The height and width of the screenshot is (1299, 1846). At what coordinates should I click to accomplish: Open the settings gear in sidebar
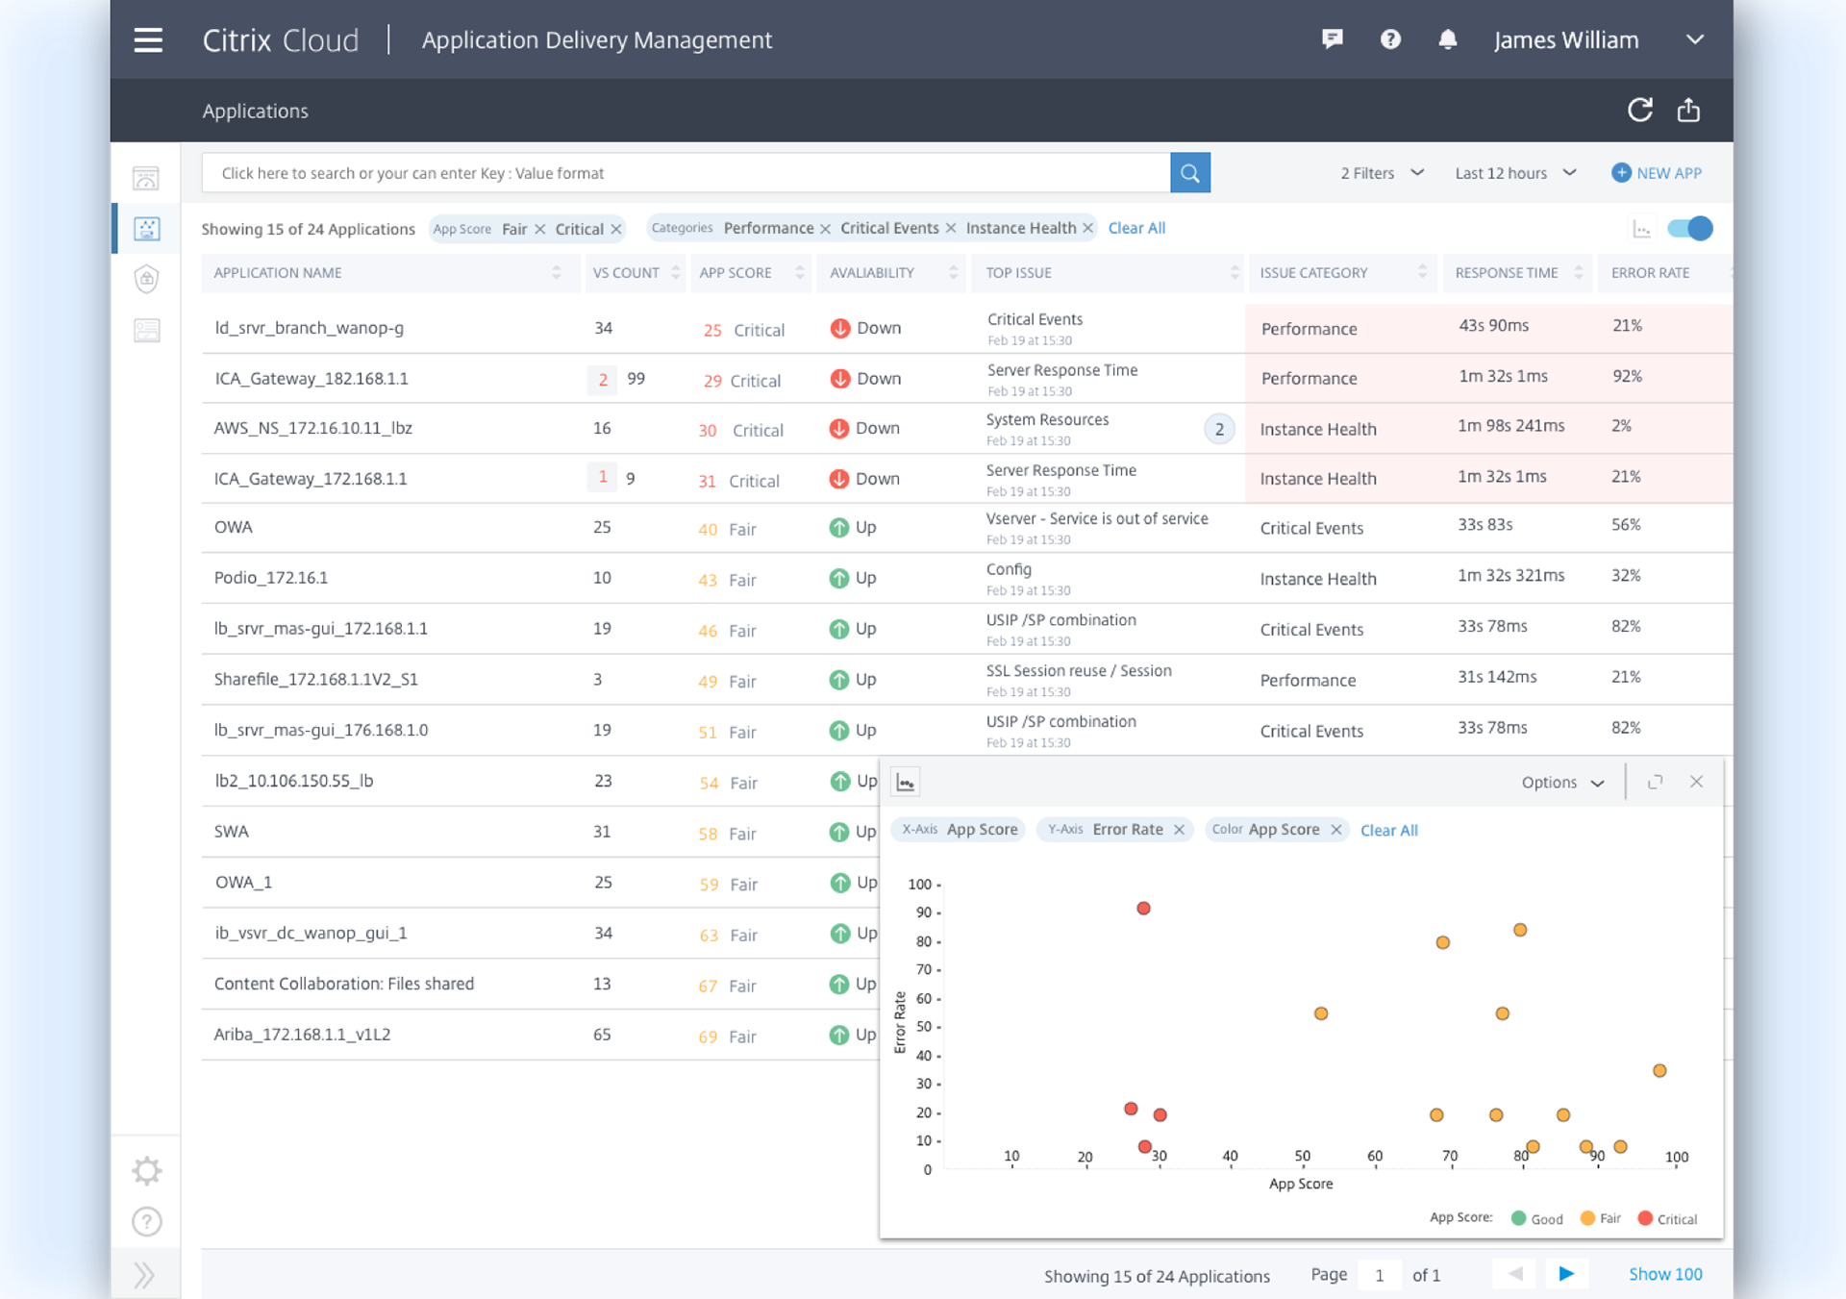(146, 1171)
